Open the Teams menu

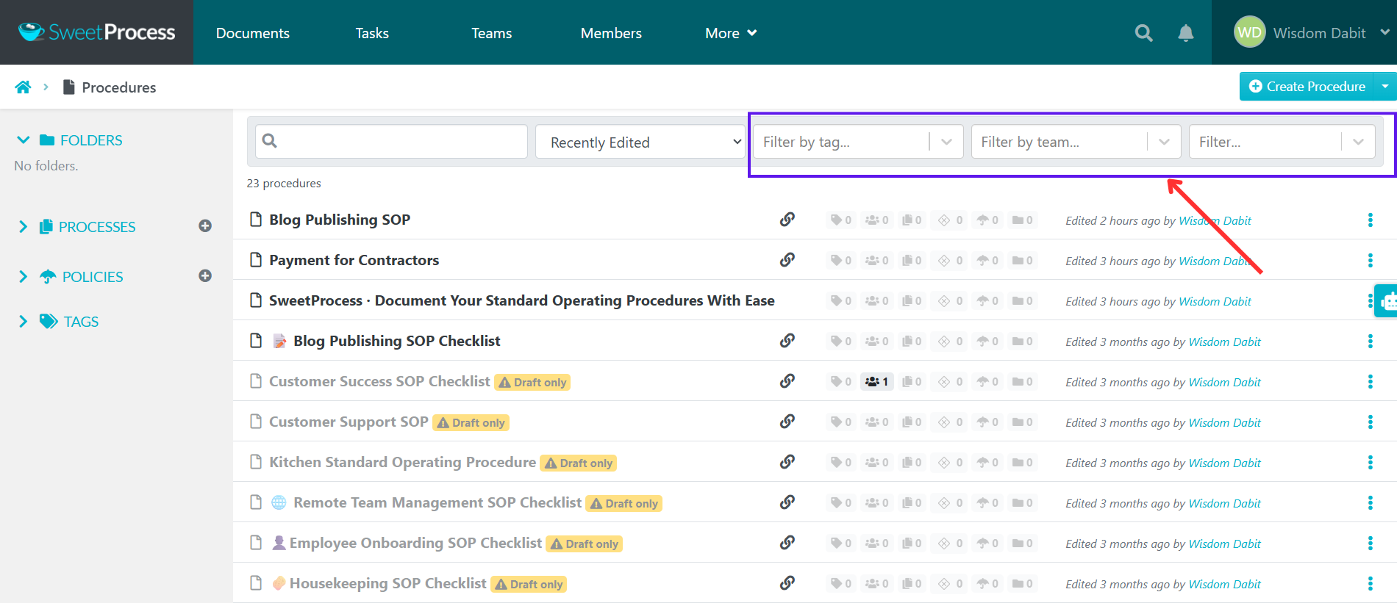tap(491, 33)
